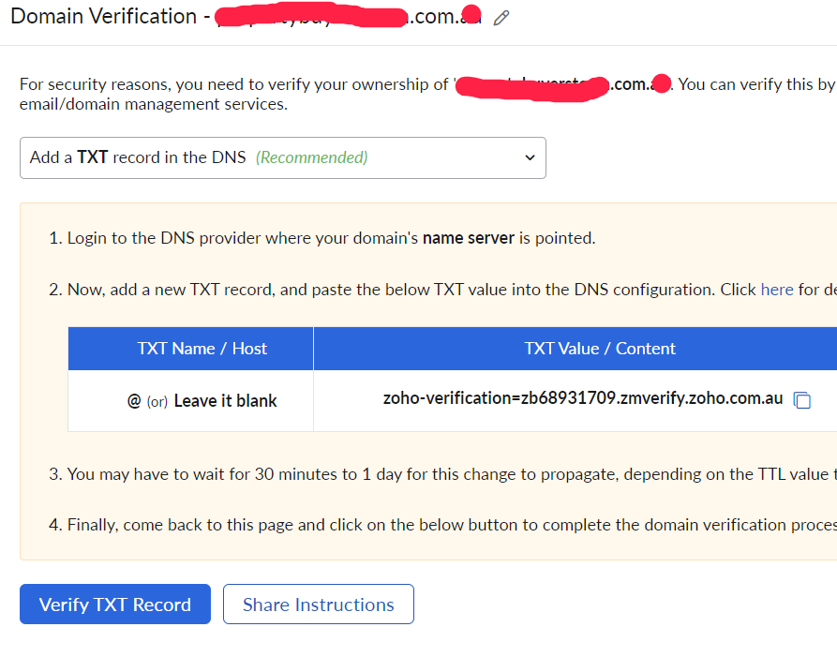This screenshot has height=657, width=837.
Task: Click the green (Recommended) label
Action: [312, 157]
